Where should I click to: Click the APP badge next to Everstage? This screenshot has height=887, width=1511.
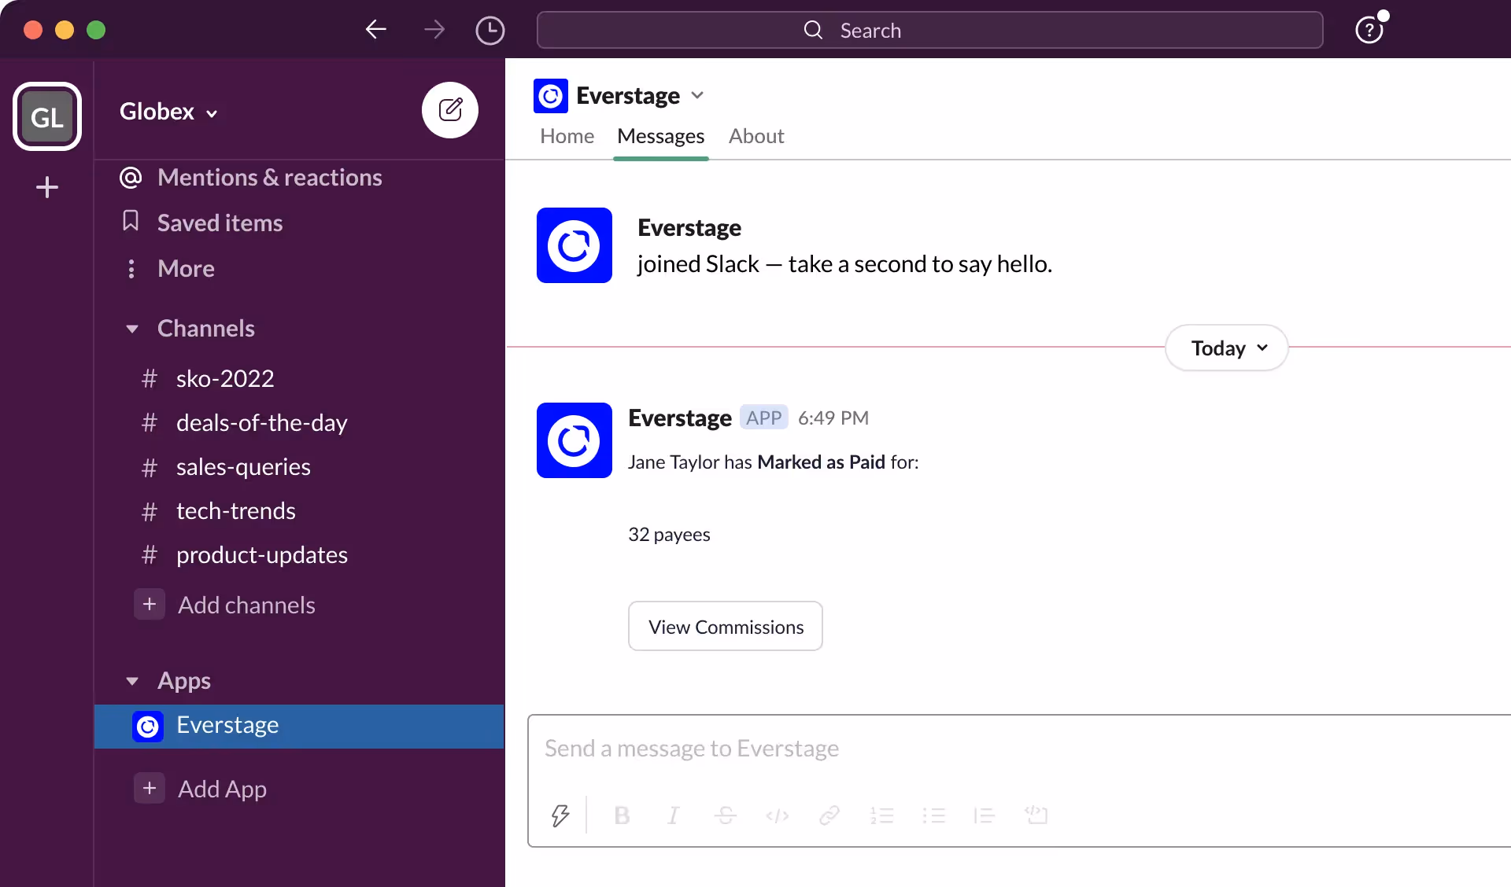point(763,418)
